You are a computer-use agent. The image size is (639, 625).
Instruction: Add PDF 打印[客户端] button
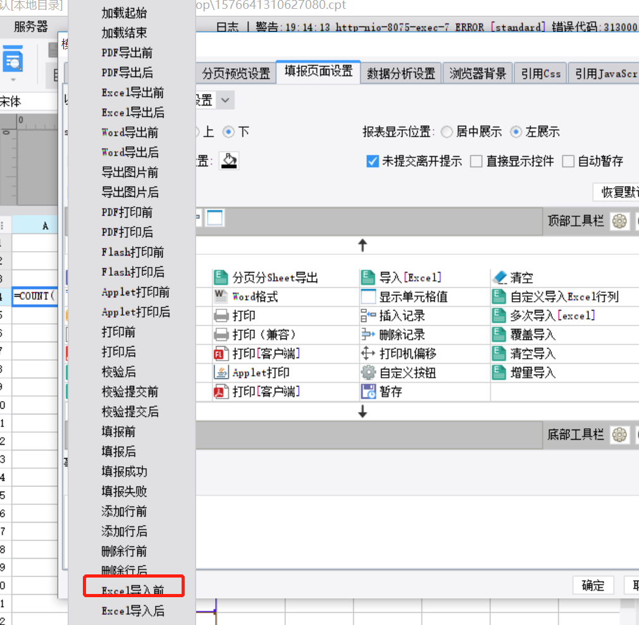click(x=257, y=392)
